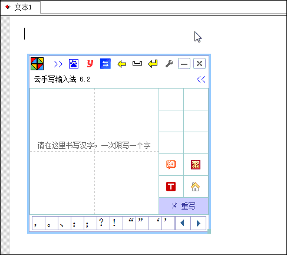Screen dimensions: 287x255
Task: Insert the Chinese full stop 。
Action: [51, 223]
